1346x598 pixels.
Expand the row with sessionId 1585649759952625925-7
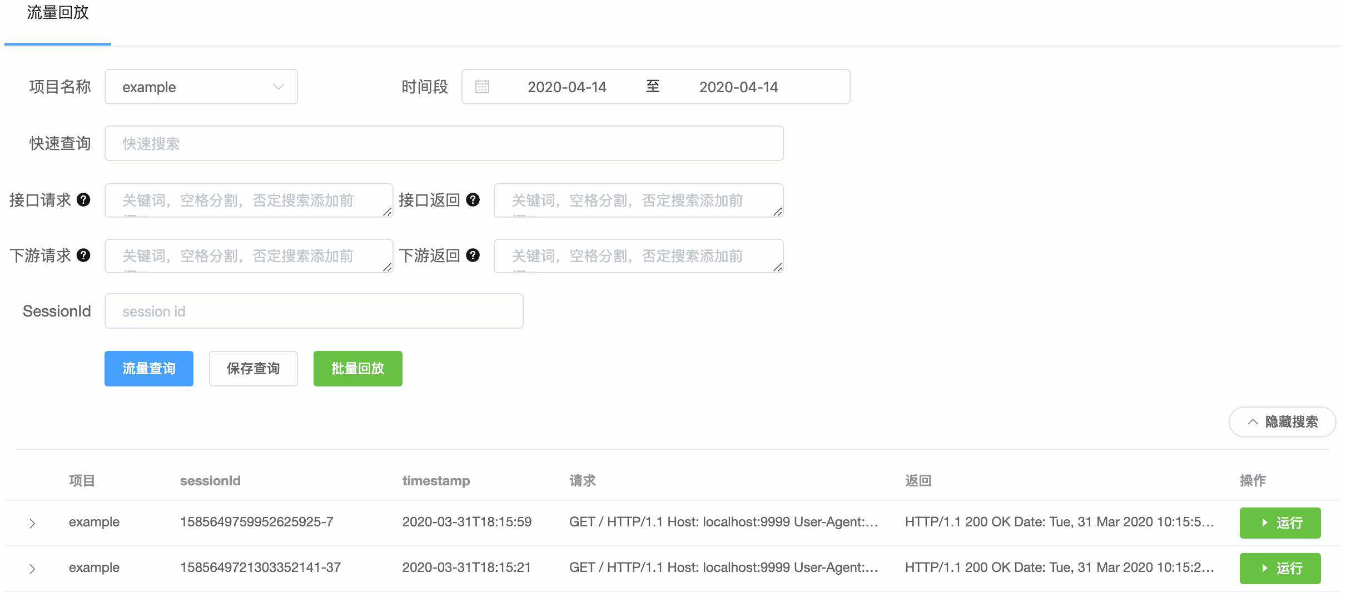(32, 522)
